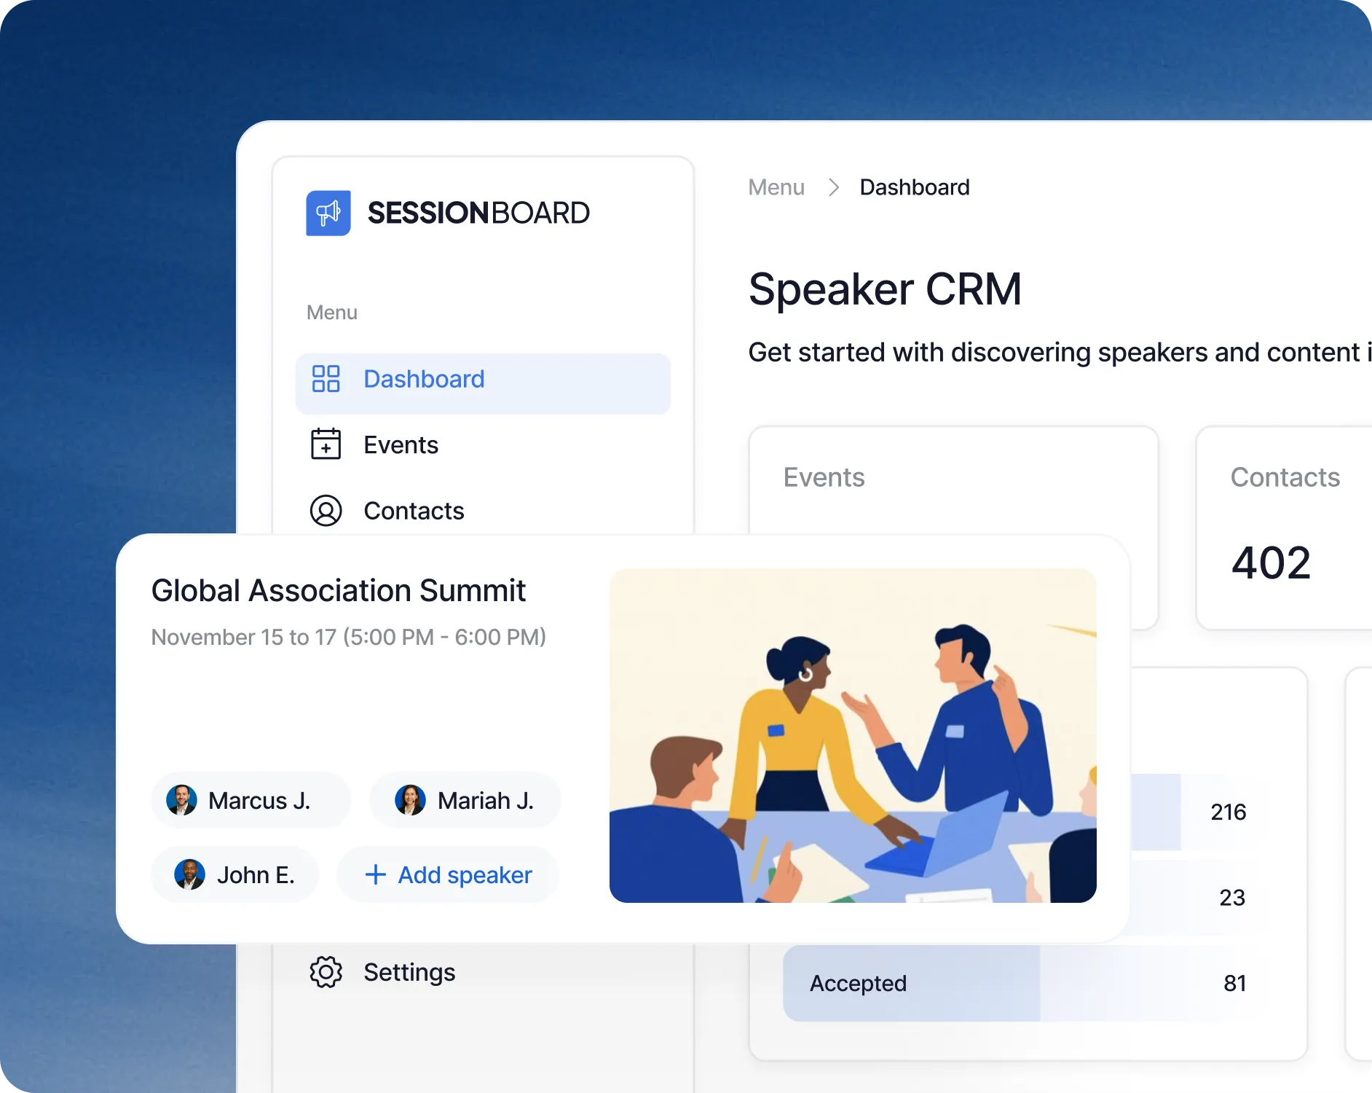1372x1093 pixels.
Task: Open the Menu breadcrumb link
Action: pos(776,187)
